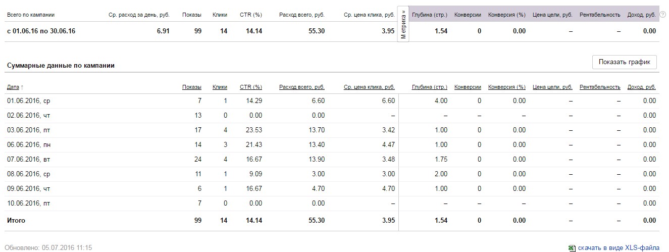Click the help question mark icon
The image size is (669, 252).
pos(662,15)
